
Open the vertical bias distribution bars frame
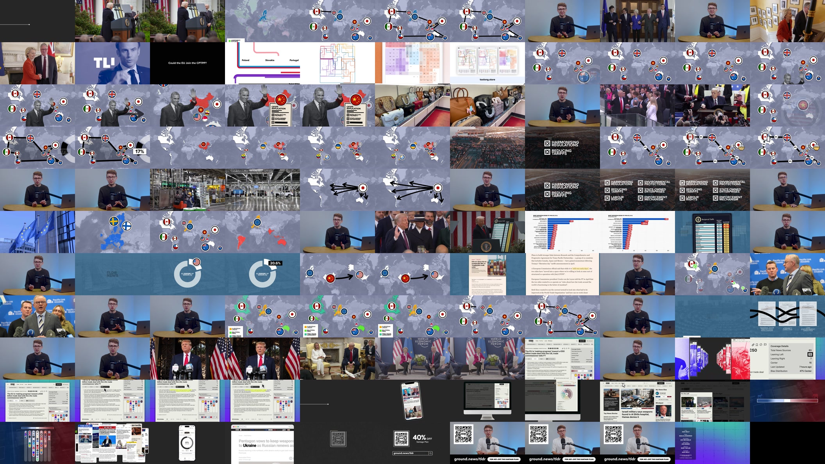coord(37,443)
